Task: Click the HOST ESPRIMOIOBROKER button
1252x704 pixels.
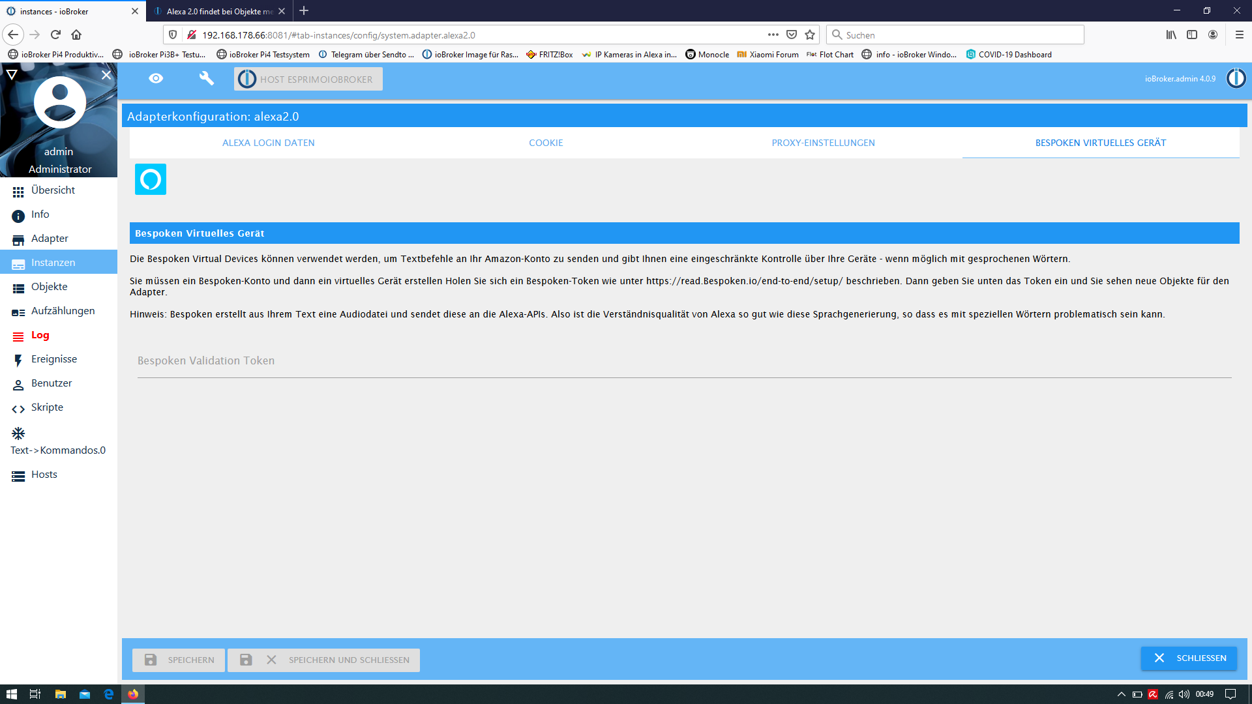Action: click(x=308, y=79)
